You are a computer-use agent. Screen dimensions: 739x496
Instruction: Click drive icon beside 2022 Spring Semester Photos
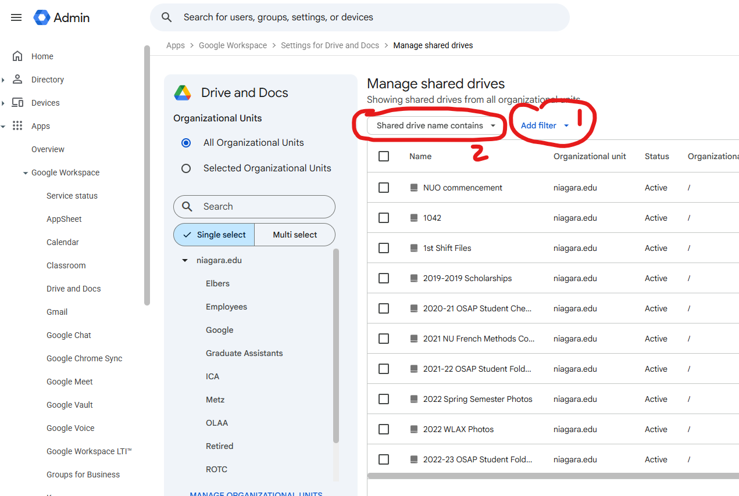[x=414, y=399]
